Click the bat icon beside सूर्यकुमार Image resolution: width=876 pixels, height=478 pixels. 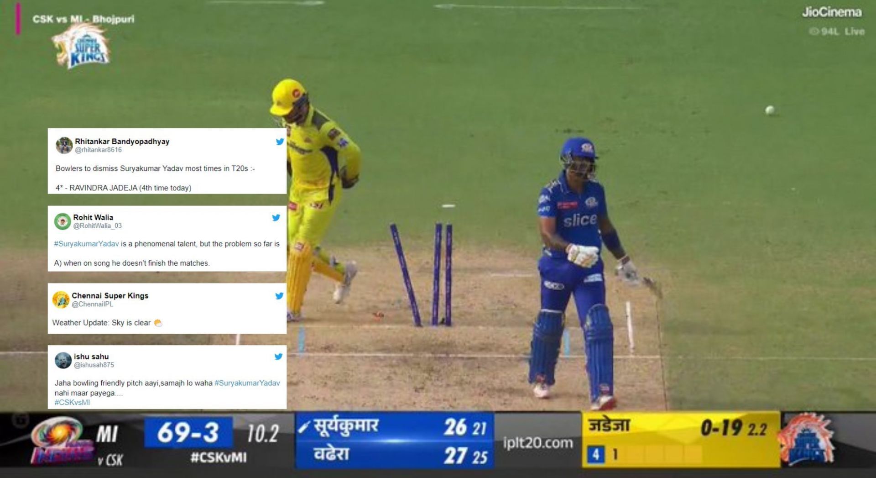coord(304,427)
